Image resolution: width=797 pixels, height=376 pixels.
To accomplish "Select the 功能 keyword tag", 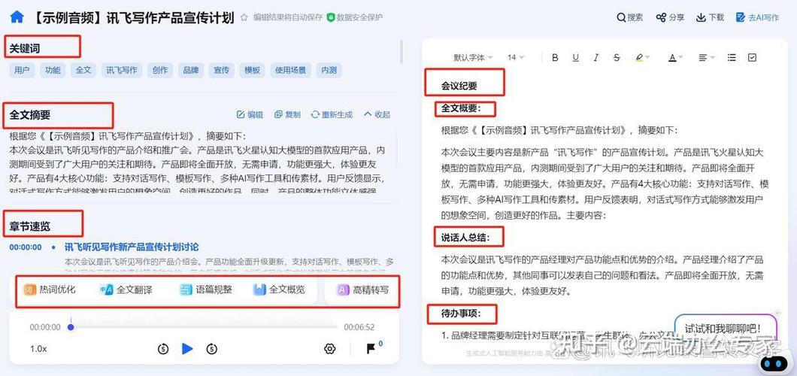I will 53,70.
